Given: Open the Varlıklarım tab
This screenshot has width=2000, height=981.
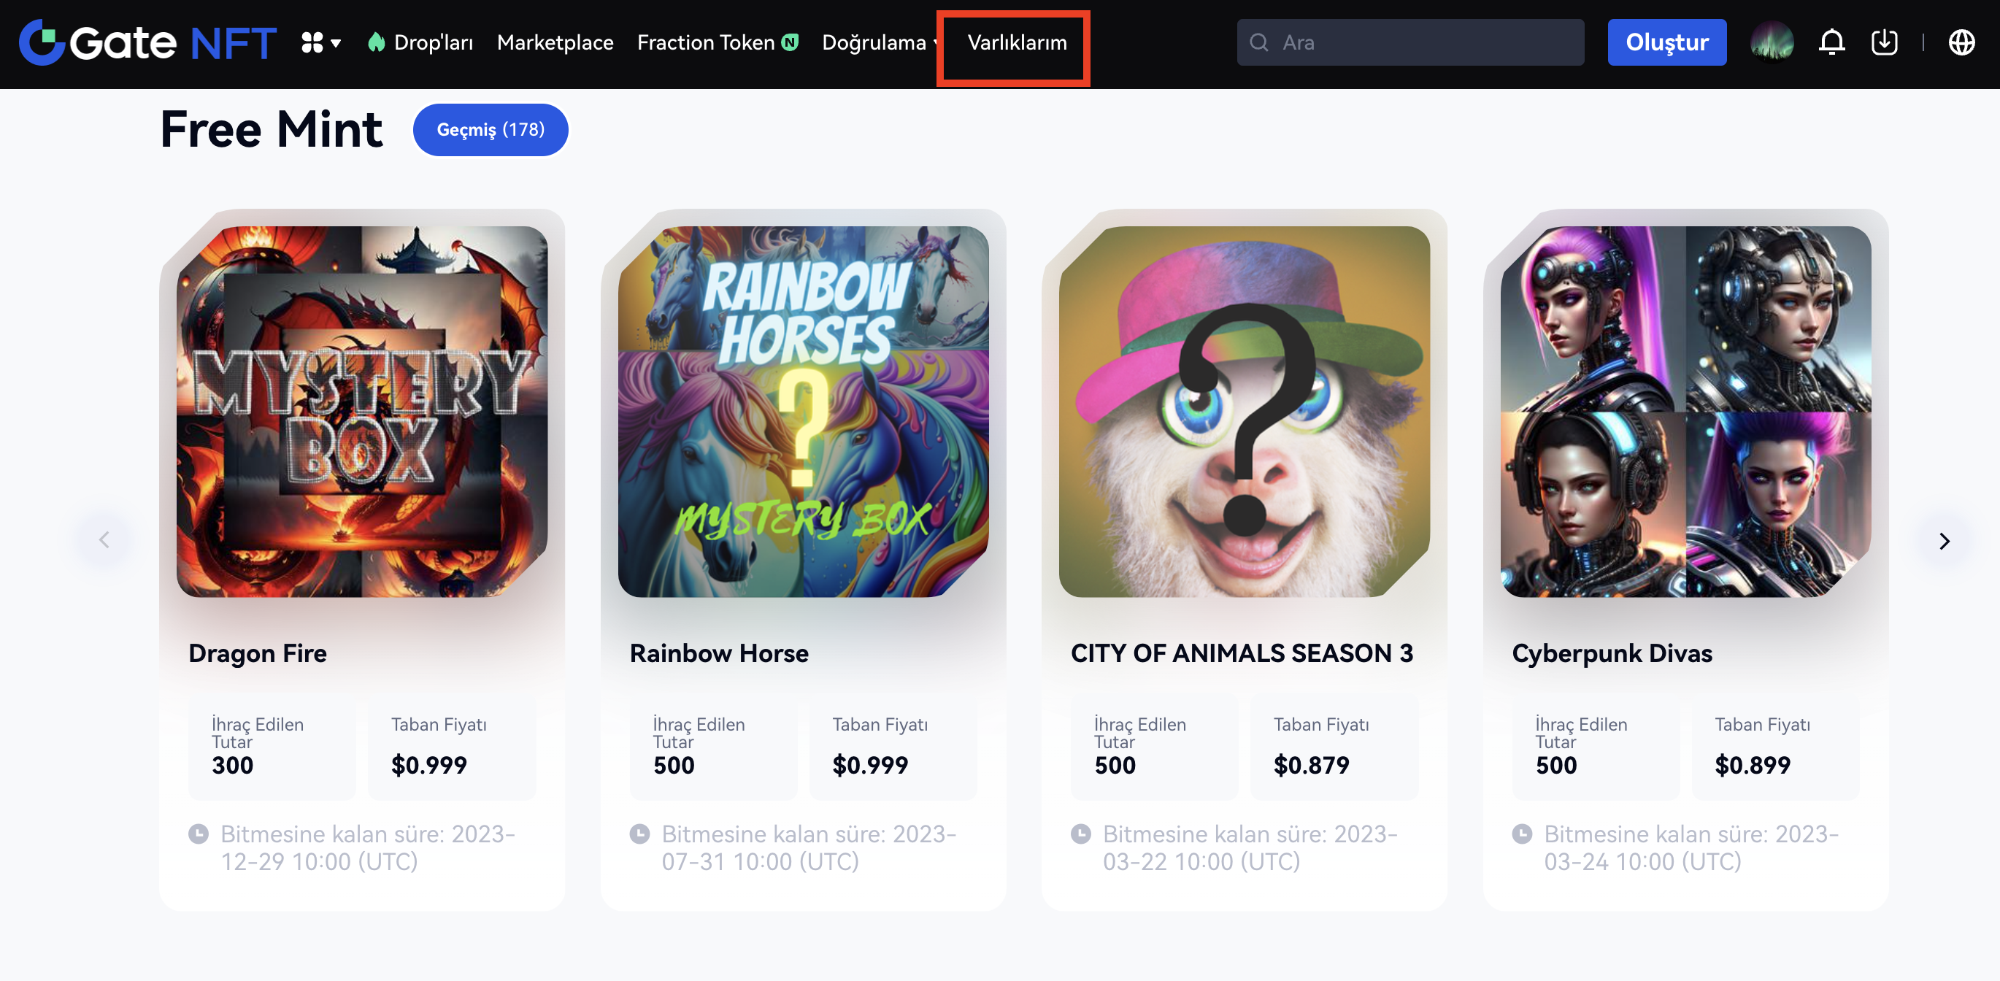Looking at the screenshot, I should [x=1016, y=42].
